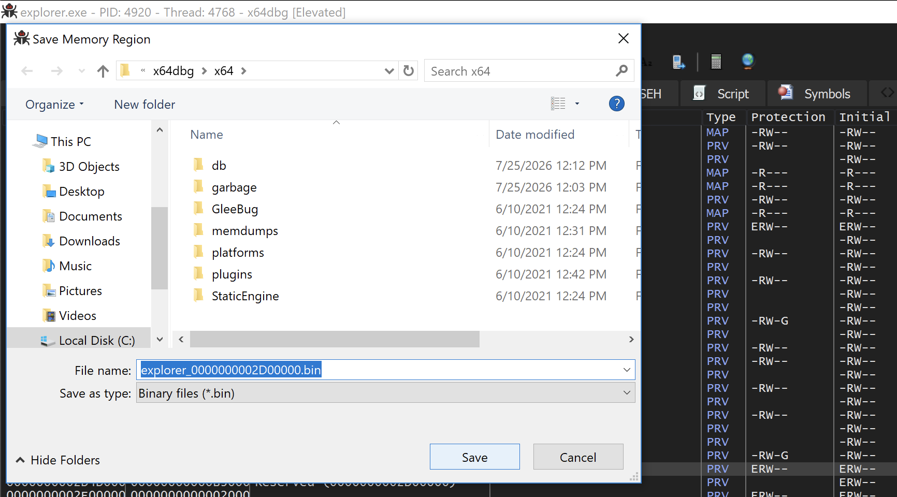
Task: Click the search magnifier in Search x64
Action: pyautogui.click(x=621, y=71)
